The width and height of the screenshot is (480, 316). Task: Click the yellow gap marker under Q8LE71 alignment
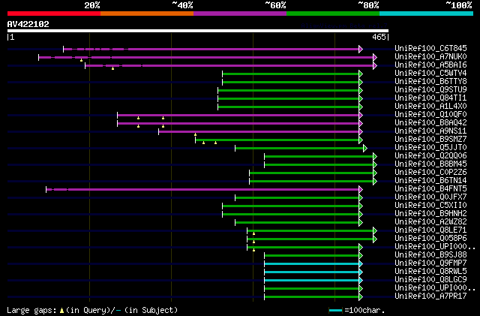[x=253, y=234]
